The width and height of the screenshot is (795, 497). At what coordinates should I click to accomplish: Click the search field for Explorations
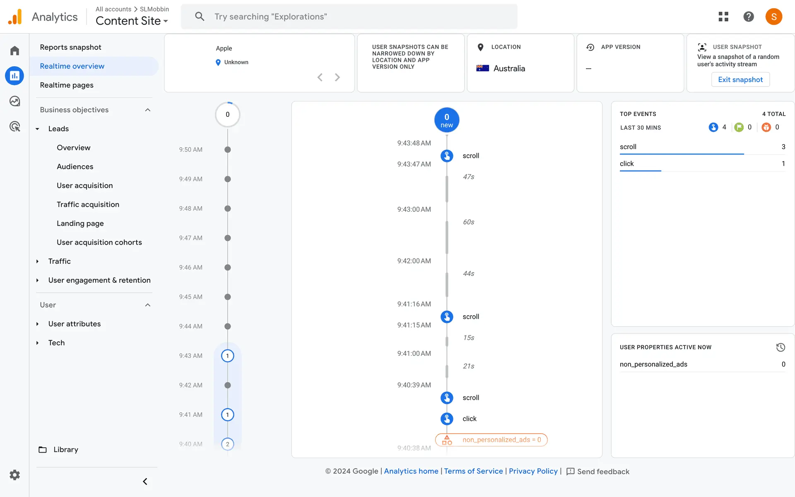[349, 17]
